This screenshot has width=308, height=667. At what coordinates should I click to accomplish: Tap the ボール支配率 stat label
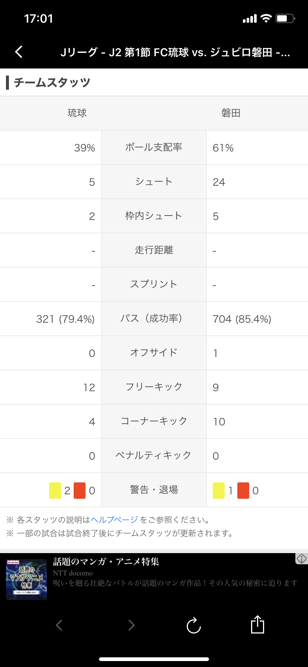coord(154,147)
